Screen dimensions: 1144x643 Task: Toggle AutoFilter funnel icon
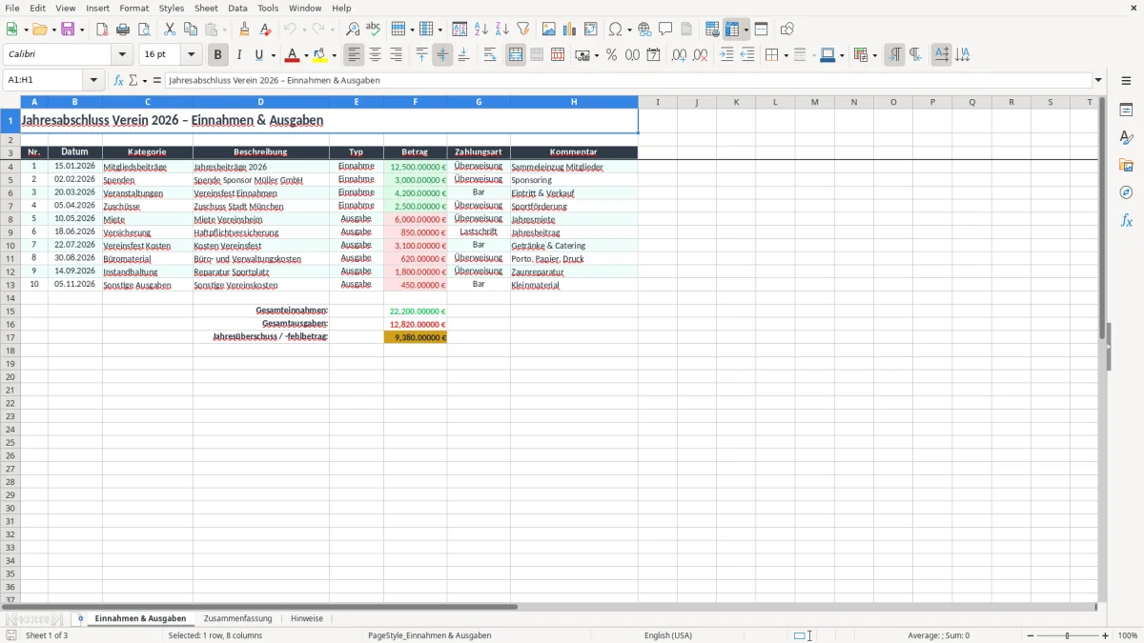click(x=523, y=30)
